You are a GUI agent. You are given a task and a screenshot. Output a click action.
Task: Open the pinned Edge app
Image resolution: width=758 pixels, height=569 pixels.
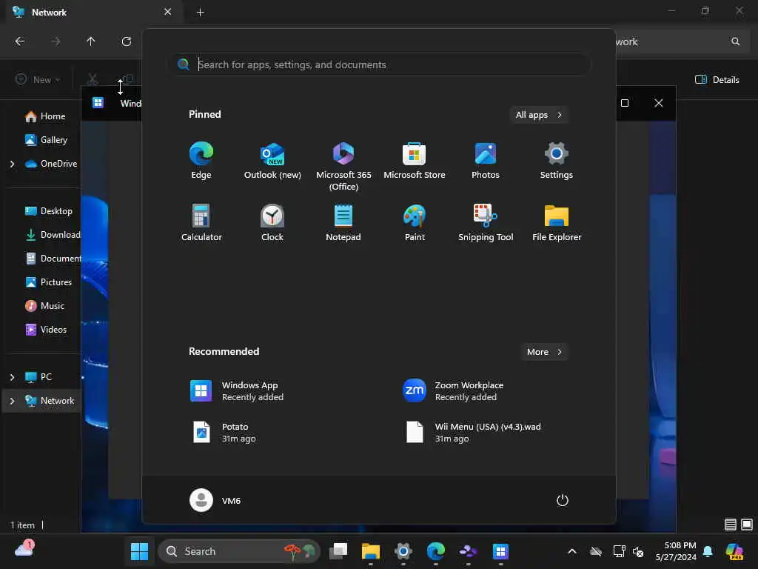(201, 161)
